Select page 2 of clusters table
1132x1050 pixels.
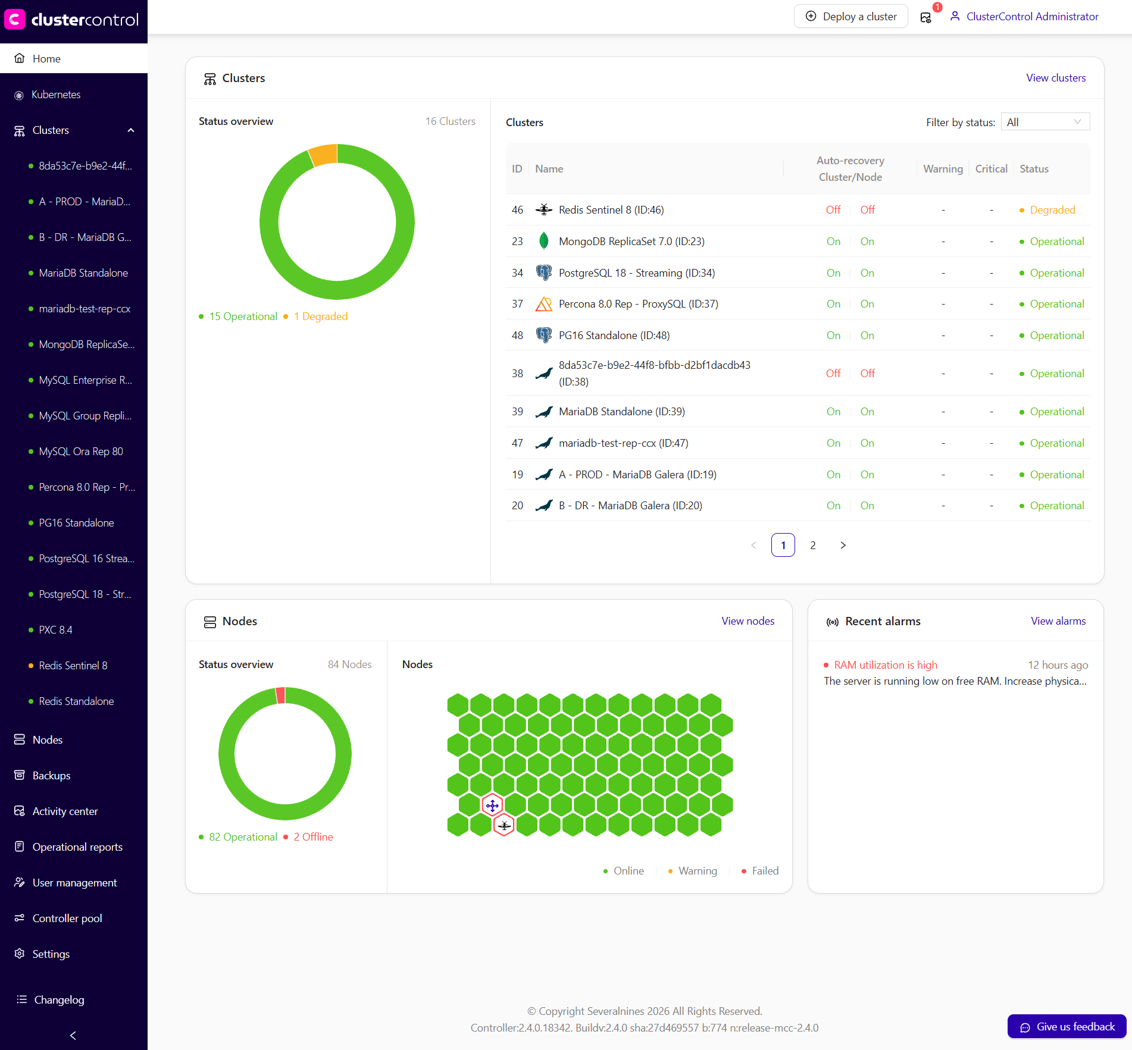pos(813,545)
